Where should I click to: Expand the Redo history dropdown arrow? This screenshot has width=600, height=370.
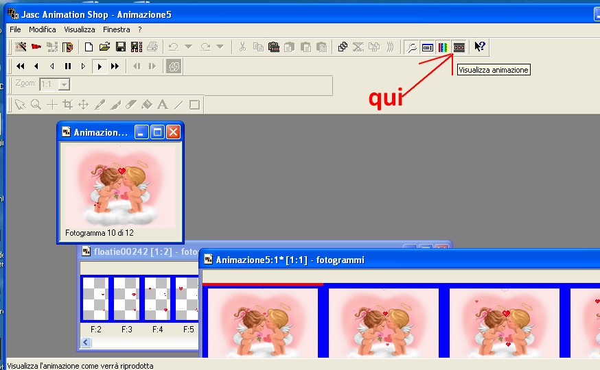[220, 47]
